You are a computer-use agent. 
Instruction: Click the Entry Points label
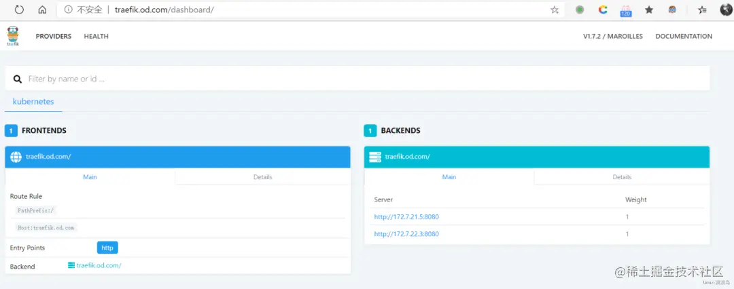27,248
